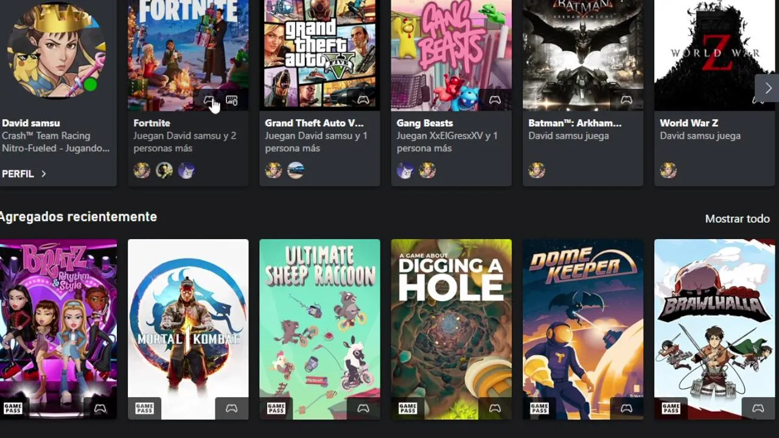Click the controller icon on Dome Keeper tile
Viewport: 779px width, 438px height.
pos(626,408)
